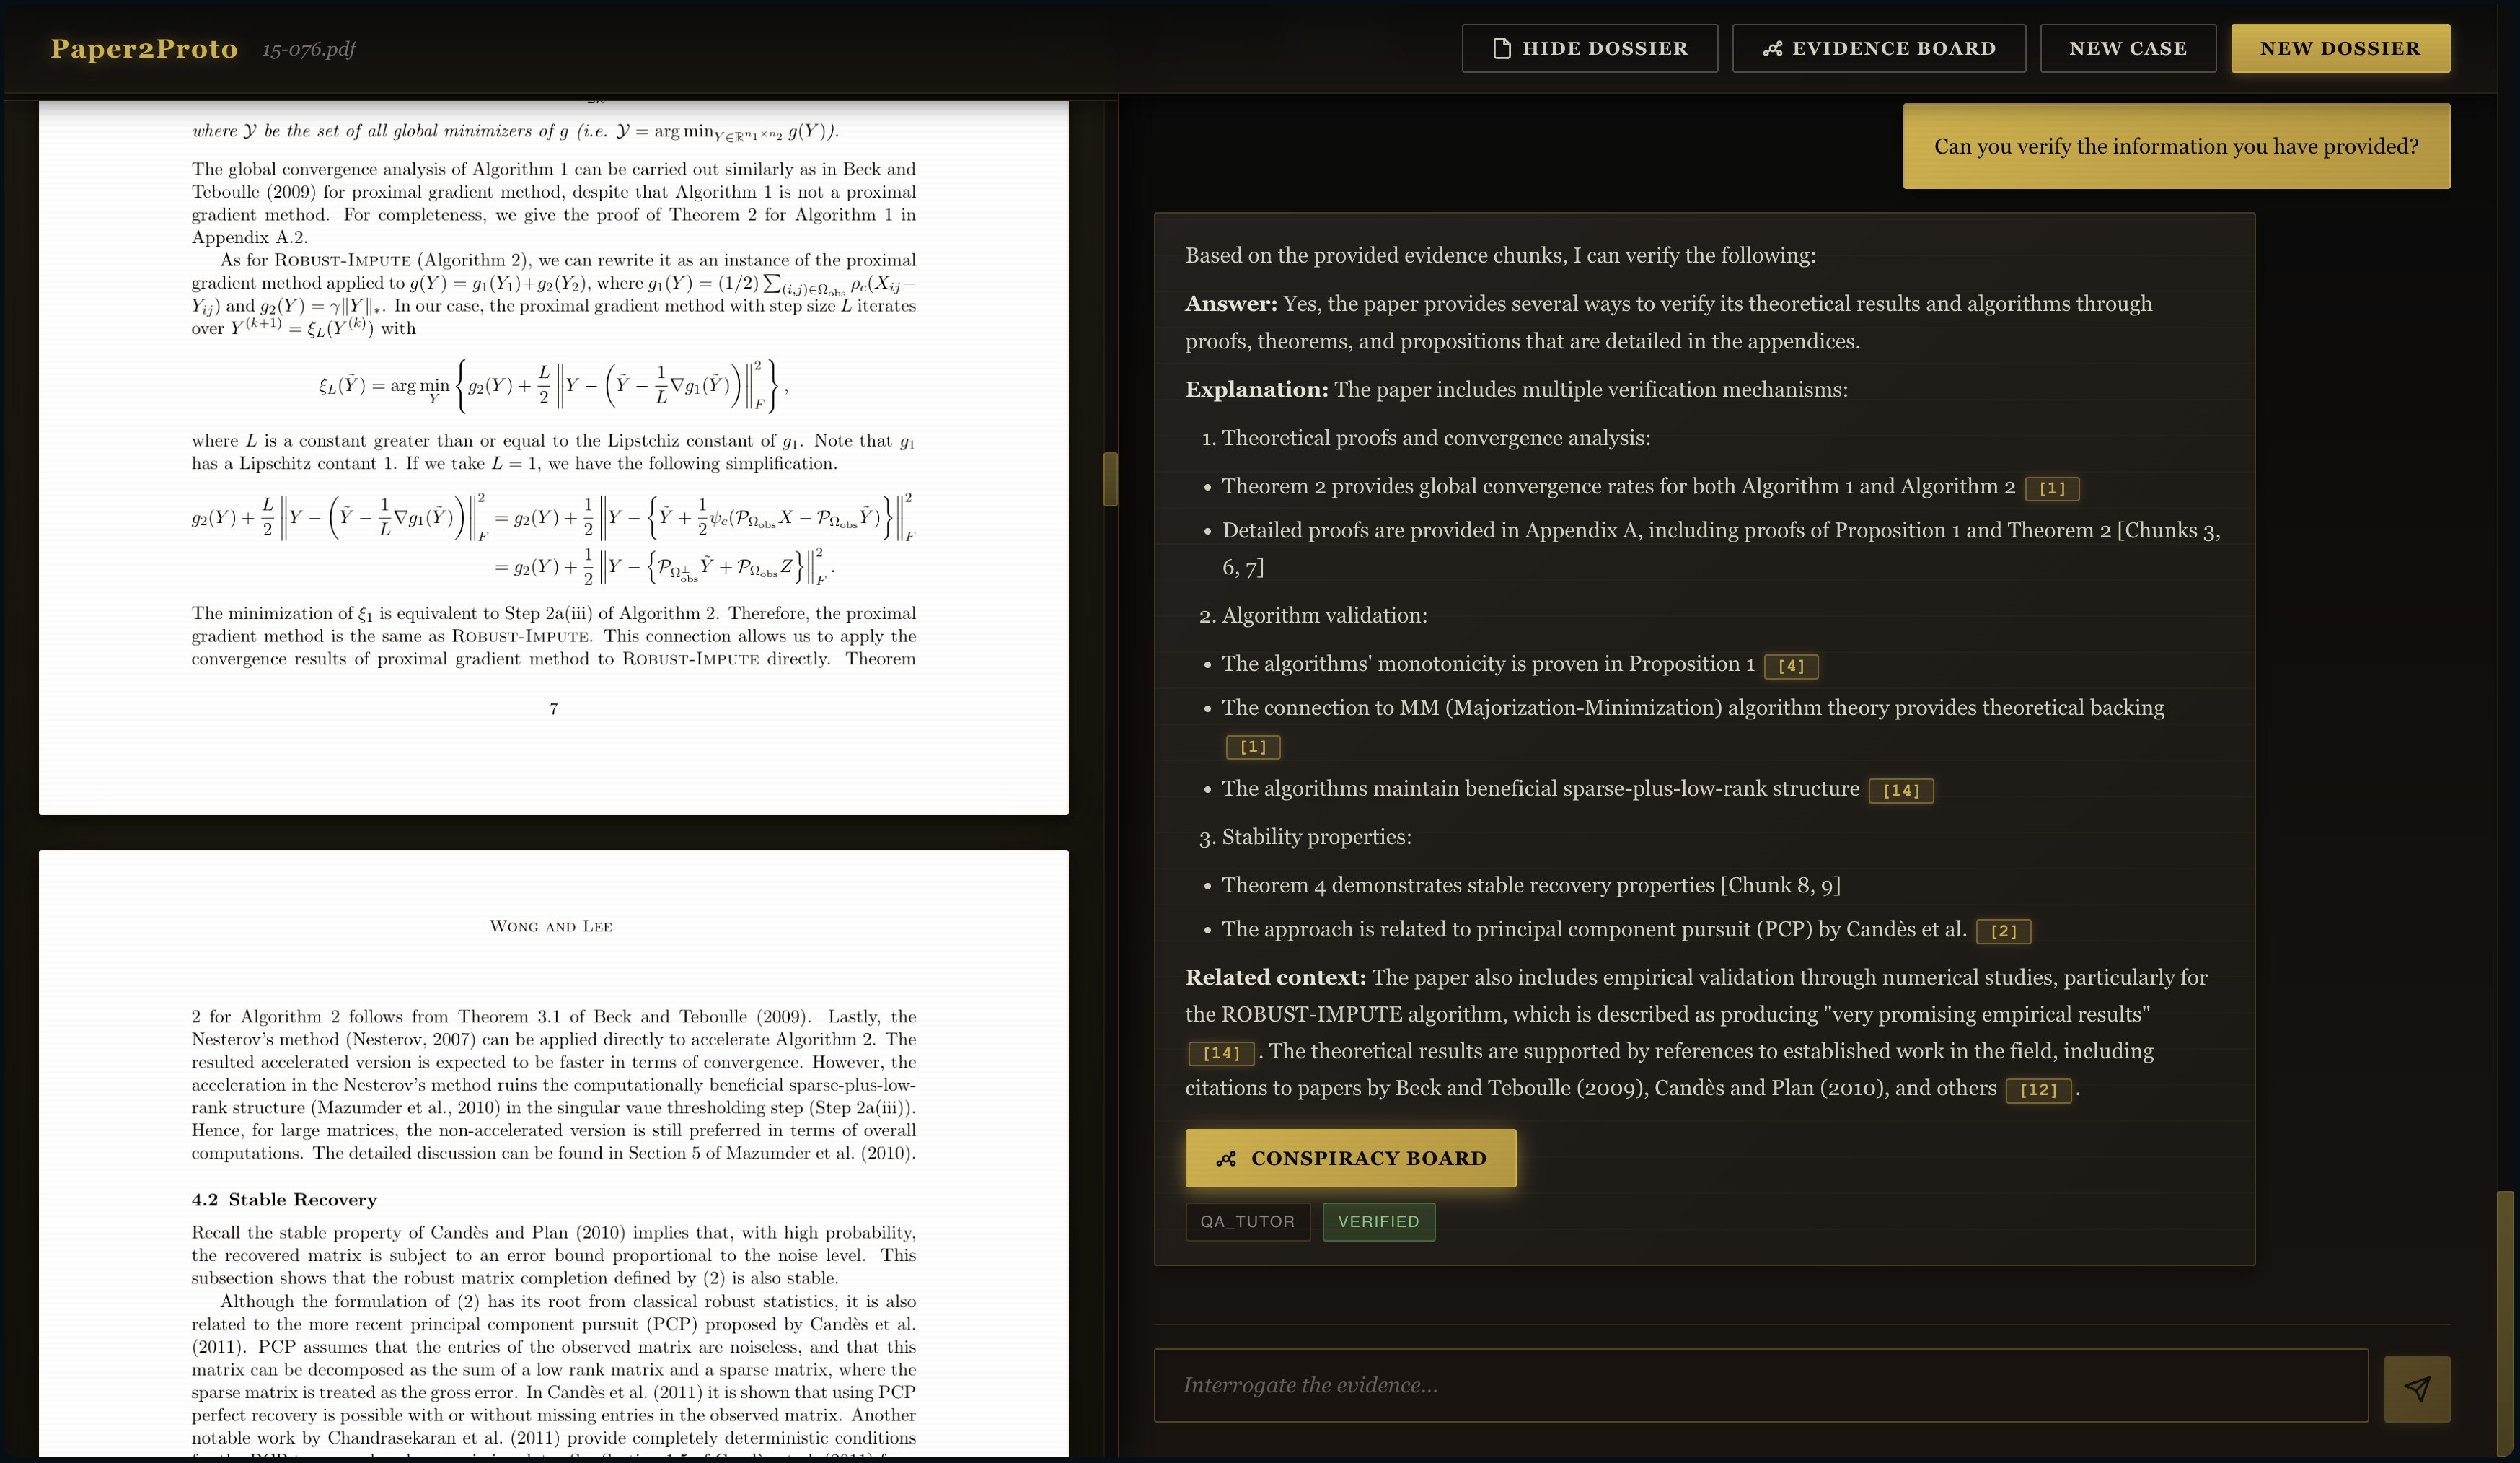Click the graph icon on Evidence Board

coord(1772,48)
